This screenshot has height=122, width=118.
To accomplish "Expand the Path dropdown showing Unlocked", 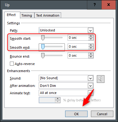I will [90, 30].
